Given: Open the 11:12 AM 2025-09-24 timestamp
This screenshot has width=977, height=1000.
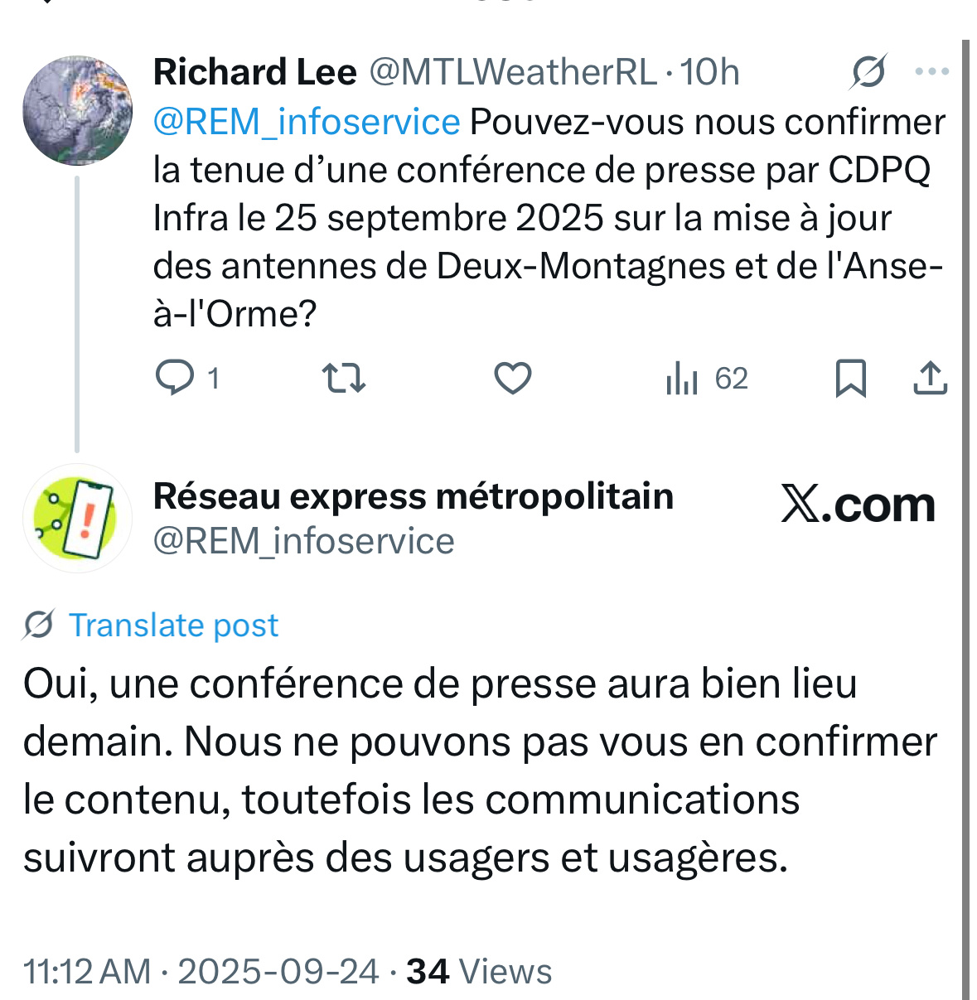Looking at the screenshot, I should pos(201,971).
